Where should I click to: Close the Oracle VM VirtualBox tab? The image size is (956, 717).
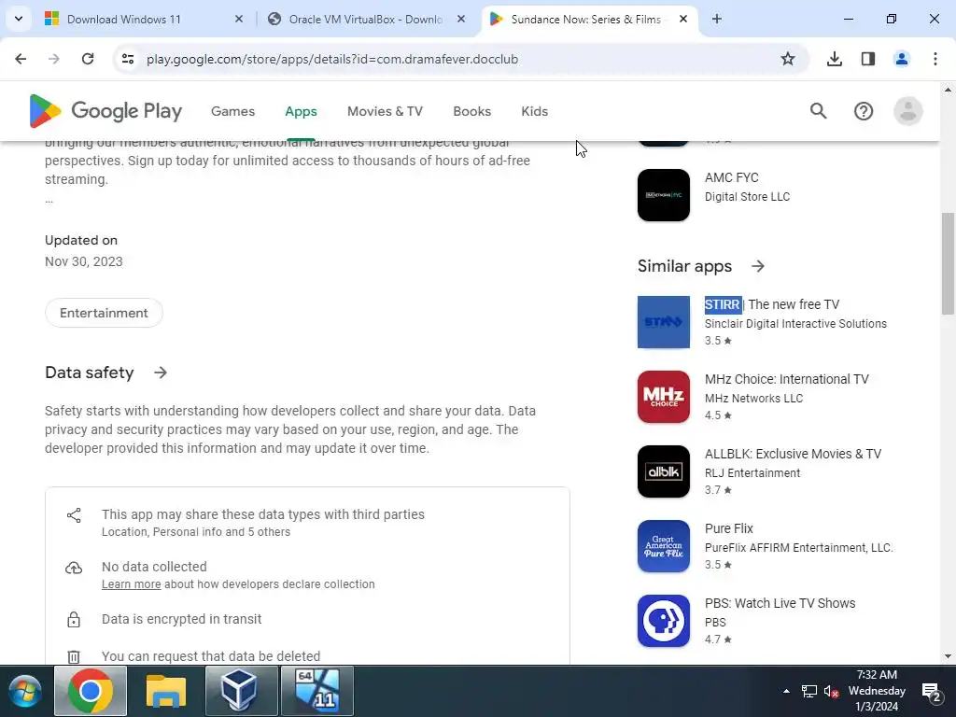coord(461,19)
